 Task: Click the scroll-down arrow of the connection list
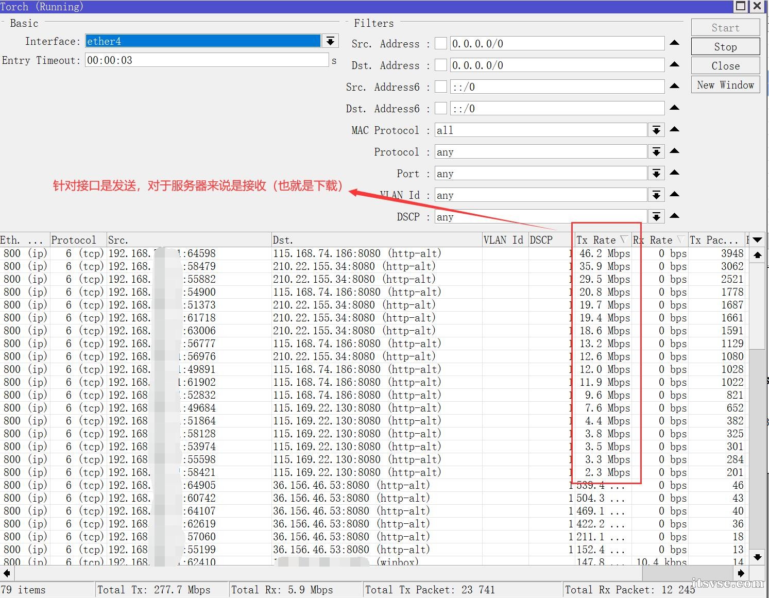click(757, 557)
